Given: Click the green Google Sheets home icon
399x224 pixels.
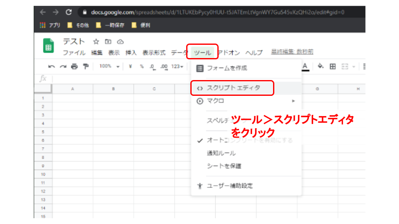Looking at the screenshot, I should [x=48, y=46].
